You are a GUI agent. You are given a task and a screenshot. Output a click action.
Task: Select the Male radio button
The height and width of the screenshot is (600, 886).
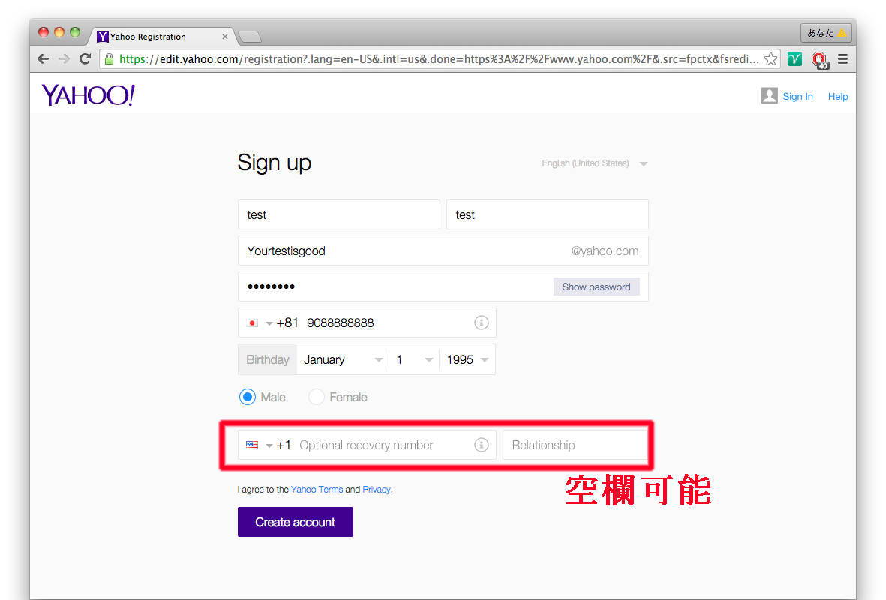(x=248, y=397)
